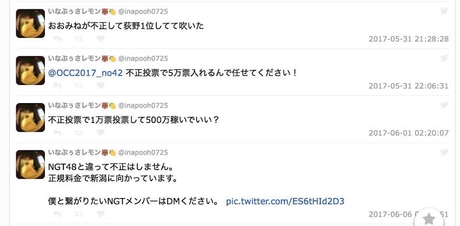The width and height of the screenshot is (460, 226).
Task: Open the pic.twitter.com/ES6tHId2D3 link
Action: click(x=285, y=202)
